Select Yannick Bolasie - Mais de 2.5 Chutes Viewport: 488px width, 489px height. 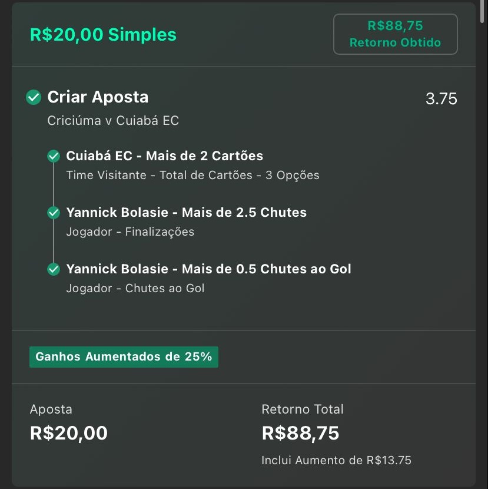click(187, 212)
